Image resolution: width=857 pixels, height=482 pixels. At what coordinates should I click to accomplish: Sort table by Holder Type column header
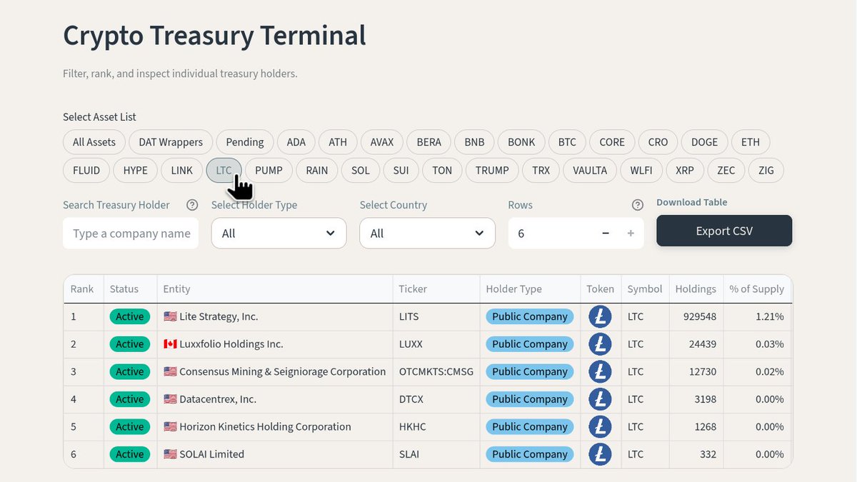point(530,289)
